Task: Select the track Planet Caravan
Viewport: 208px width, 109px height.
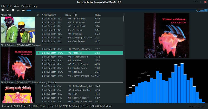Action: pyautogui.click(x=79, y=57)
